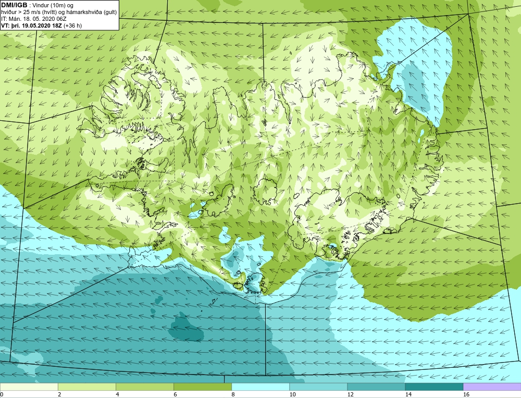Click the DMI/IGB title text
Screen dimensions: 521x398
coord(14,5)
